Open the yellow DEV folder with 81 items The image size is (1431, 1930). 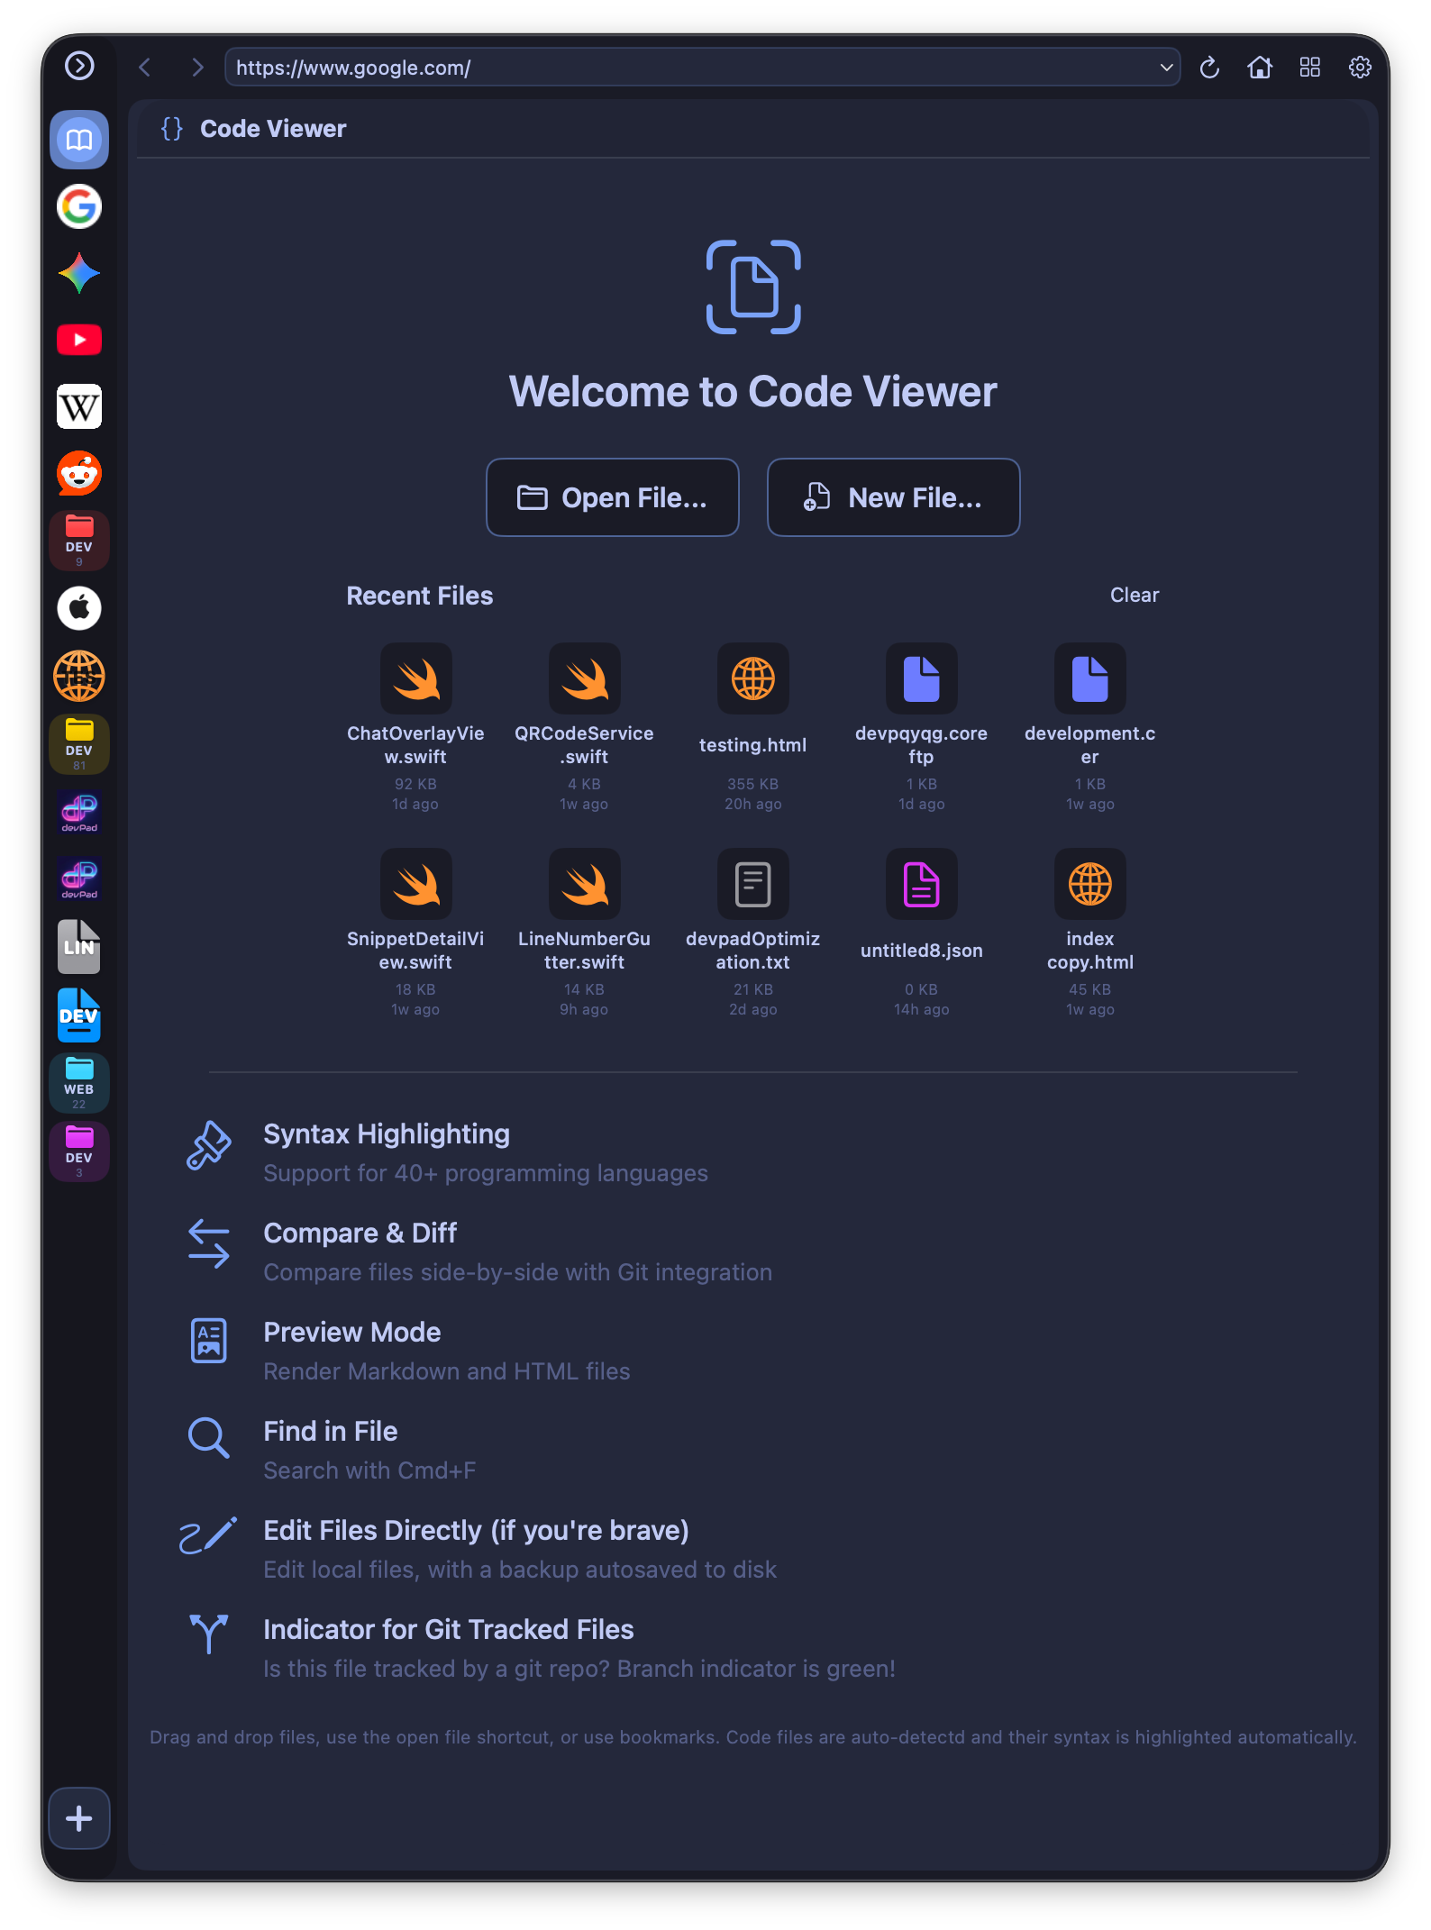[79, 744]
